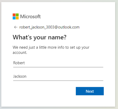Click the red square of Microsoft logo
118x109 pixels.
(x=14, y=15)
